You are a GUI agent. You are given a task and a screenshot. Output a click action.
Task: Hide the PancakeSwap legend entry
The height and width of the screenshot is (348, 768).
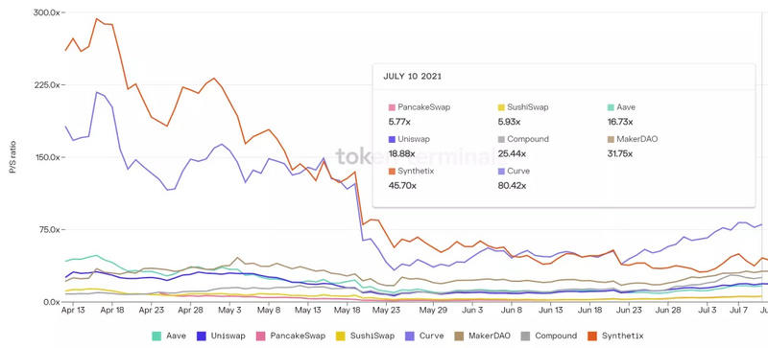point(291,336)
